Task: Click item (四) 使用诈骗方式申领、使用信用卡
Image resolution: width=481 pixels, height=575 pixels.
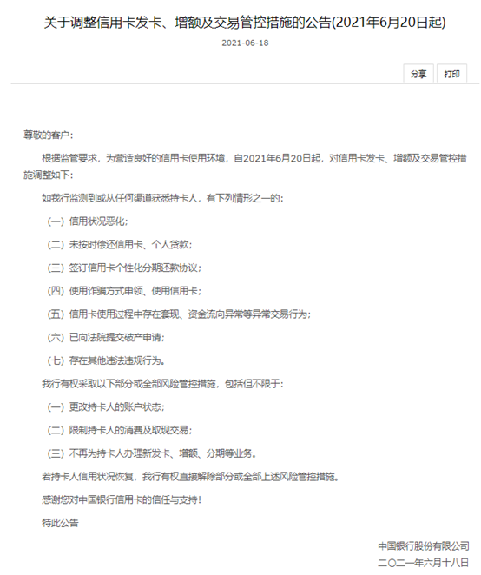Action: (x=124, y=291)
